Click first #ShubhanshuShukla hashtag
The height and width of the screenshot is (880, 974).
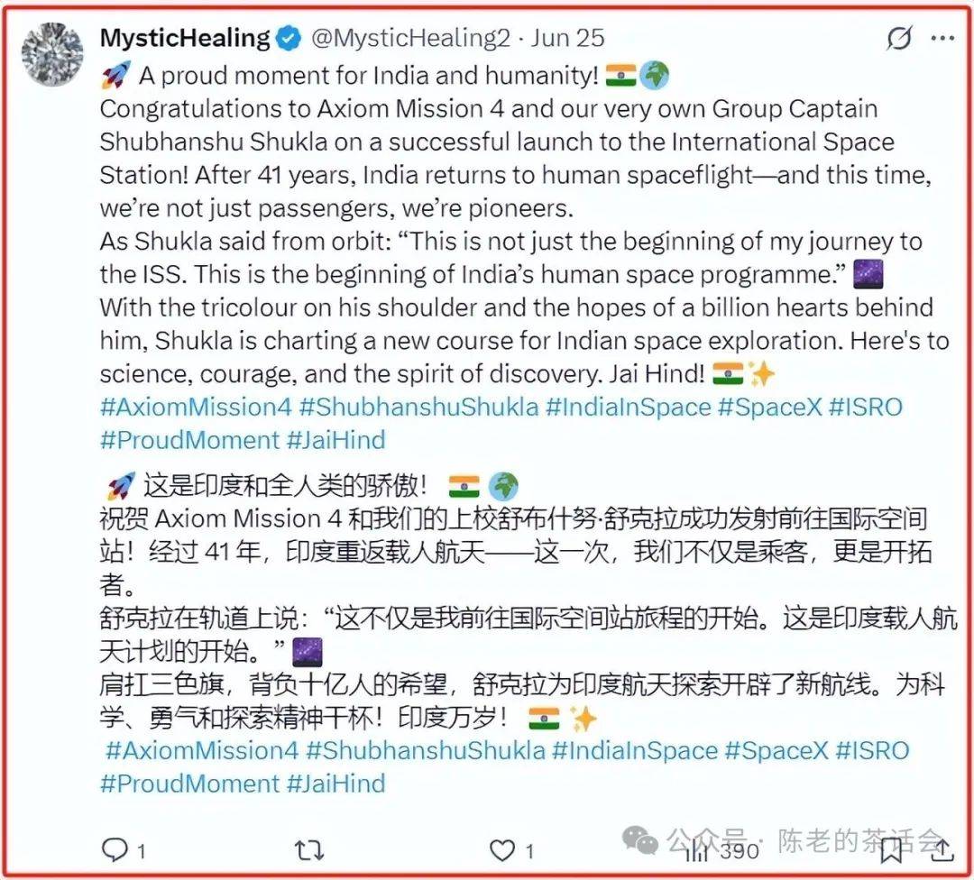point(418,408)
